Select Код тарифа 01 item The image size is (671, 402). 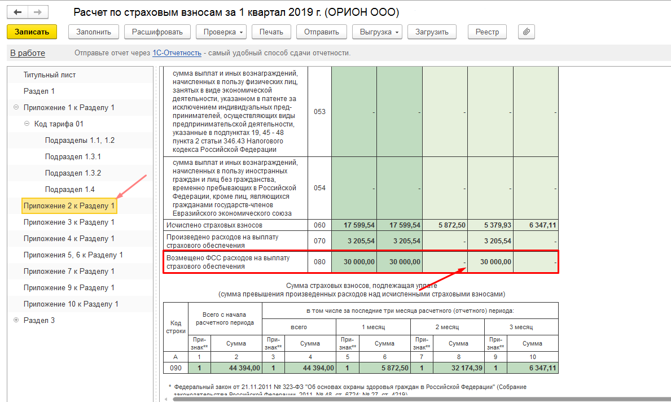59,124
